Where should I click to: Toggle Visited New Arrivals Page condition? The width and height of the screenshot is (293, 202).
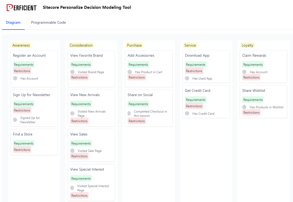pos(72,113)
